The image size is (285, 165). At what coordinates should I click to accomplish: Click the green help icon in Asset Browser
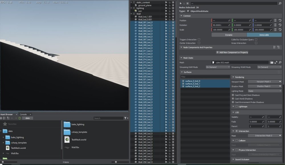[20, 118]
